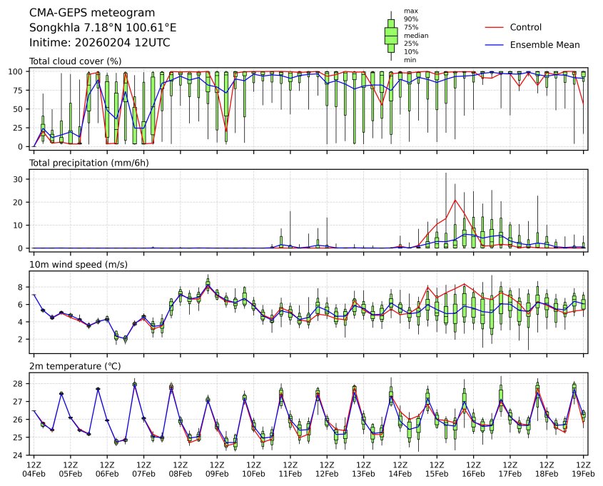Viewport: 603px width, 486px height.
Task: Click the 'CMA-GEPS meteogram' title text
Action: pyautogui.click(x=92, y=13)
